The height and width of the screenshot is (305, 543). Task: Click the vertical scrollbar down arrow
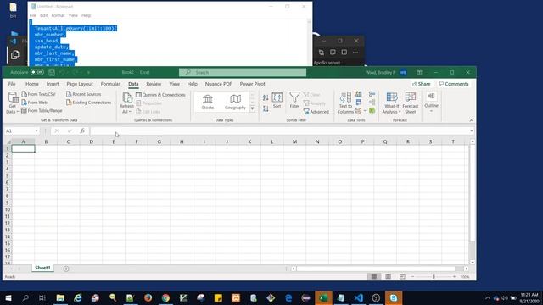click(x=473, y=263)
